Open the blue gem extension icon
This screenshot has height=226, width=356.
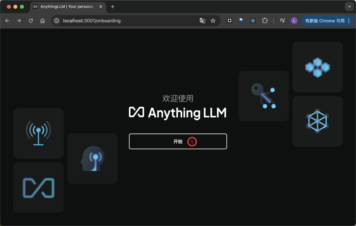tap(241, 20)
